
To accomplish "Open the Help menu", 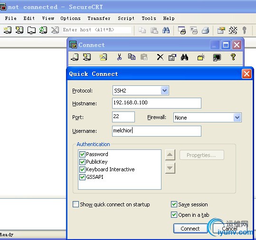I will click(169, 18).
